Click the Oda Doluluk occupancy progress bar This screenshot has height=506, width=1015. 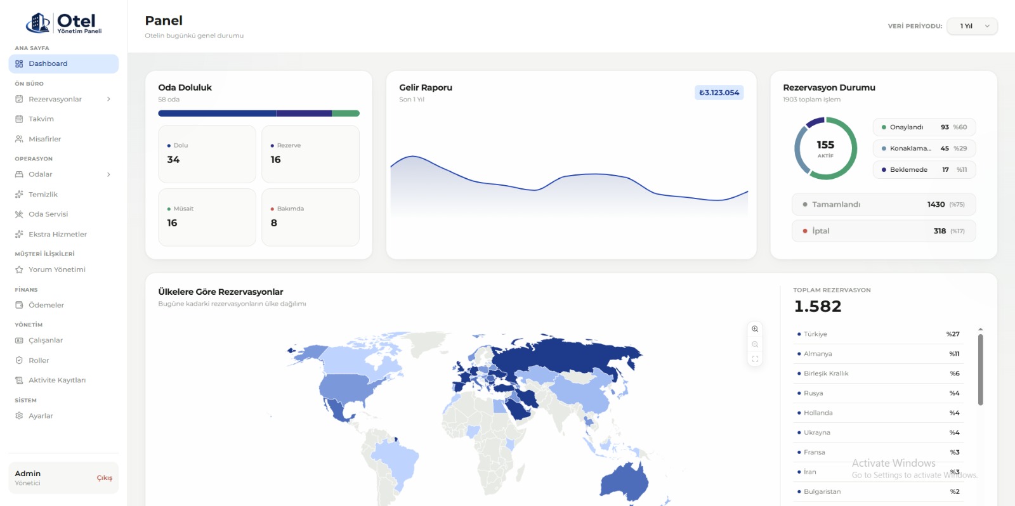[x=259, y=114]
